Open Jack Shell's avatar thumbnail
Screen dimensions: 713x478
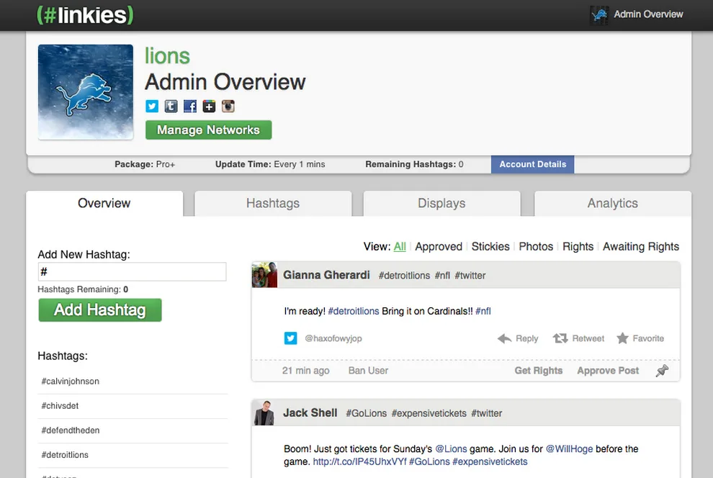click(264, 412)
